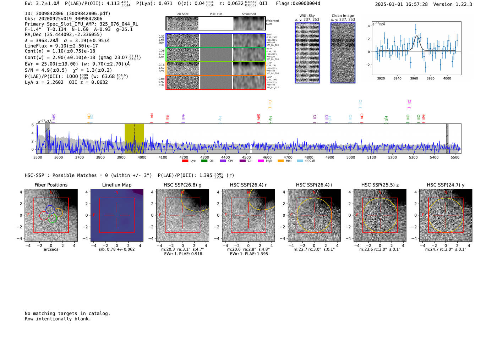Click the Pixel Flat column header

[x=216, y=14]
